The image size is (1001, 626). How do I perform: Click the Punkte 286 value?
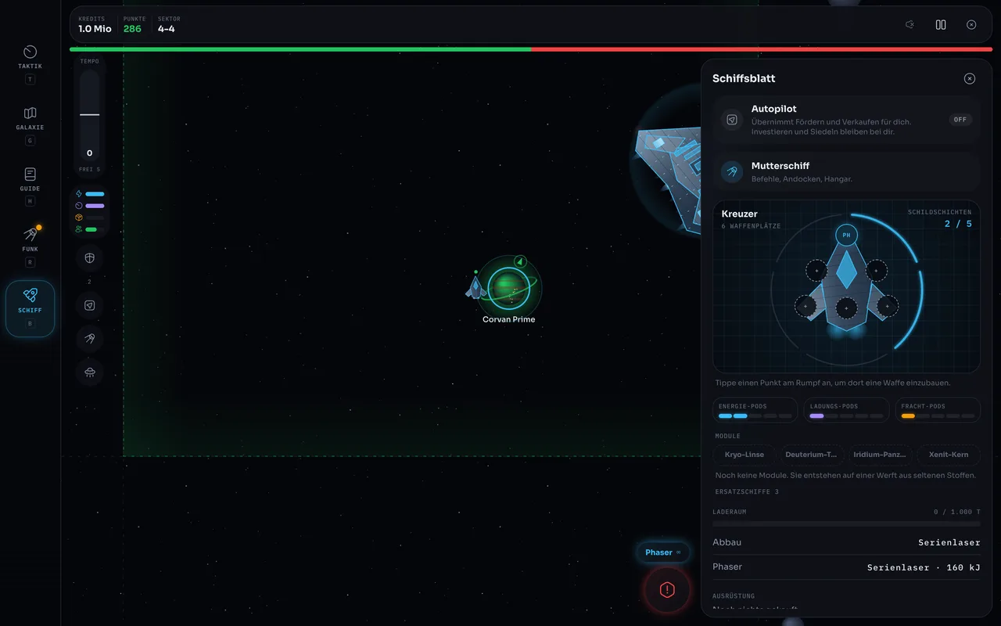tap(132, 29)
